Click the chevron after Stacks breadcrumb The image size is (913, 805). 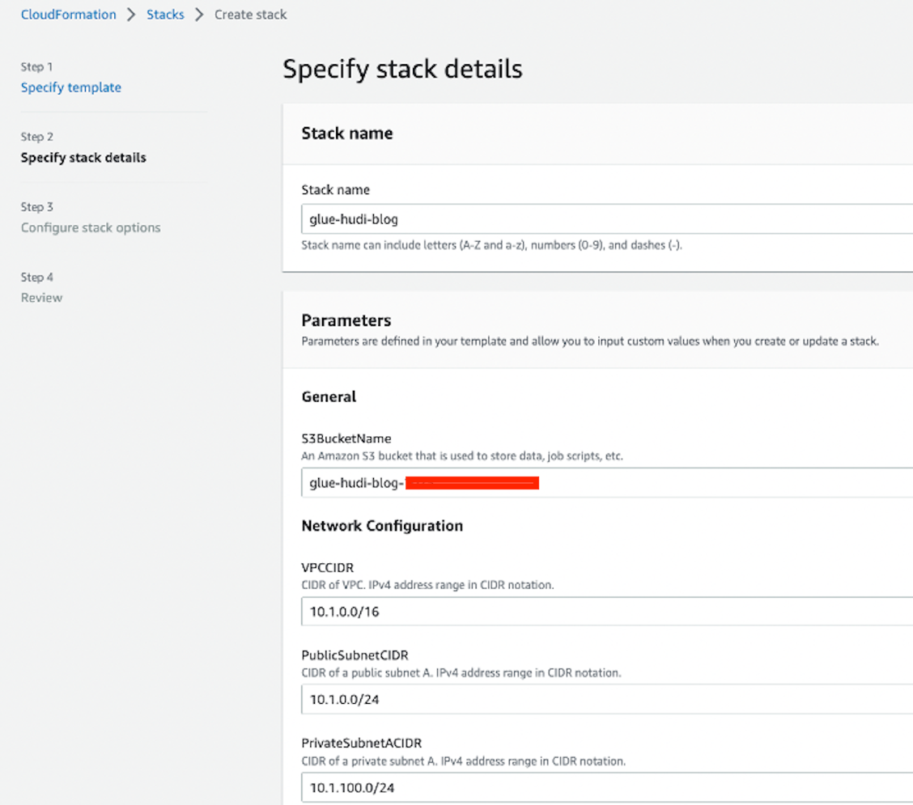coord(199,15)
